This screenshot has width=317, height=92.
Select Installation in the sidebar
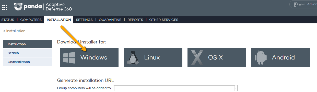click(x=28, y=44)
